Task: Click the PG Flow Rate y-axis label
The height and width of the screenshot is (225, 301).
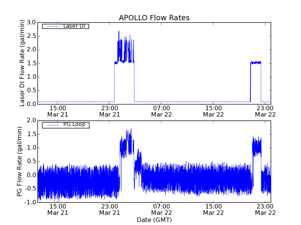Action: pos(19,161)
